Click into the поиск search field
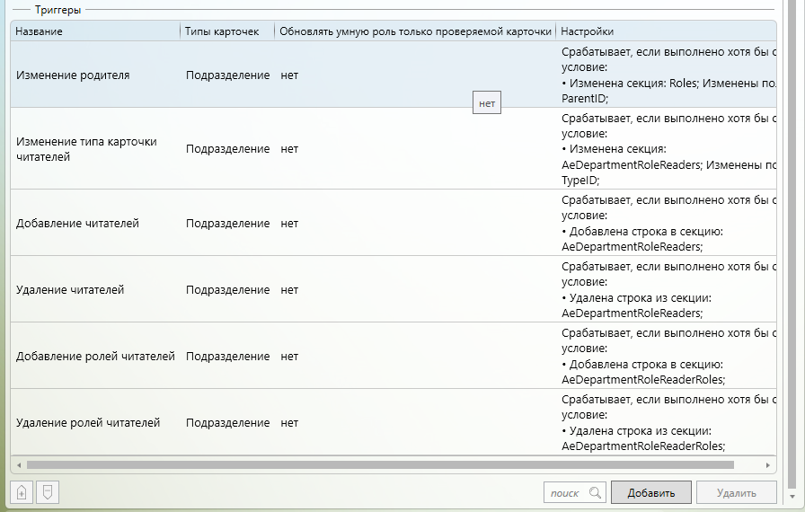Image resolution: width=805 pixels, height=512 pixels. (x=565, y=493)
